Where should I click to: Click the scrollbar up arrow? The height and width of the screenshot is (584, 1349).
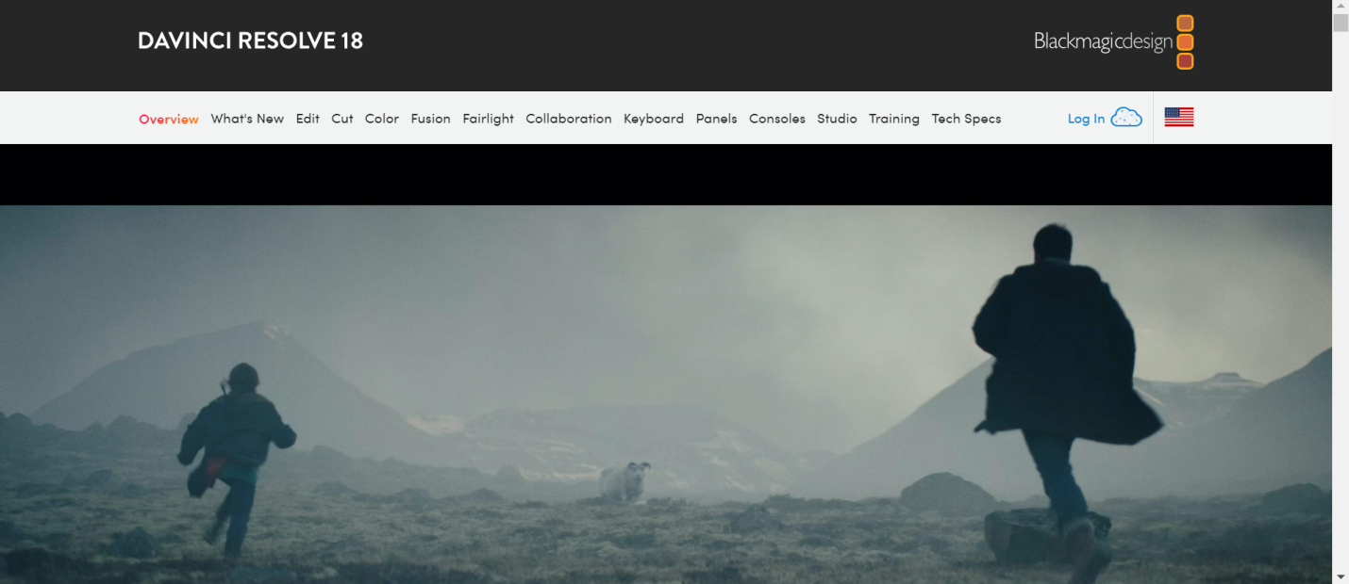tap(1341, 7)
